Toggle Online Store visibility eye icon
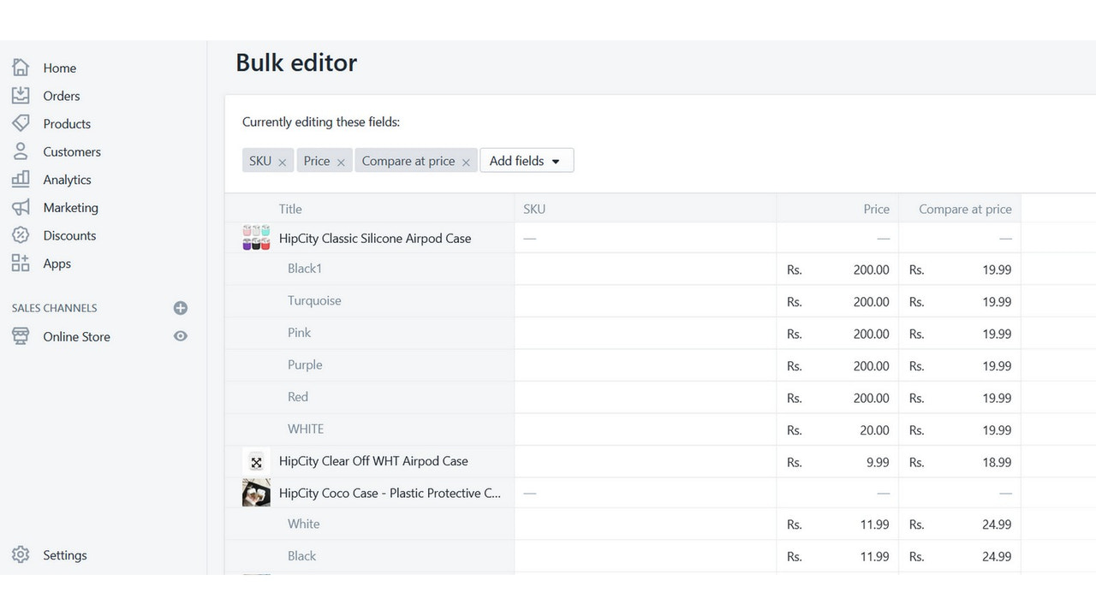This screenshot has height=616, width=1096. point(180,336)
